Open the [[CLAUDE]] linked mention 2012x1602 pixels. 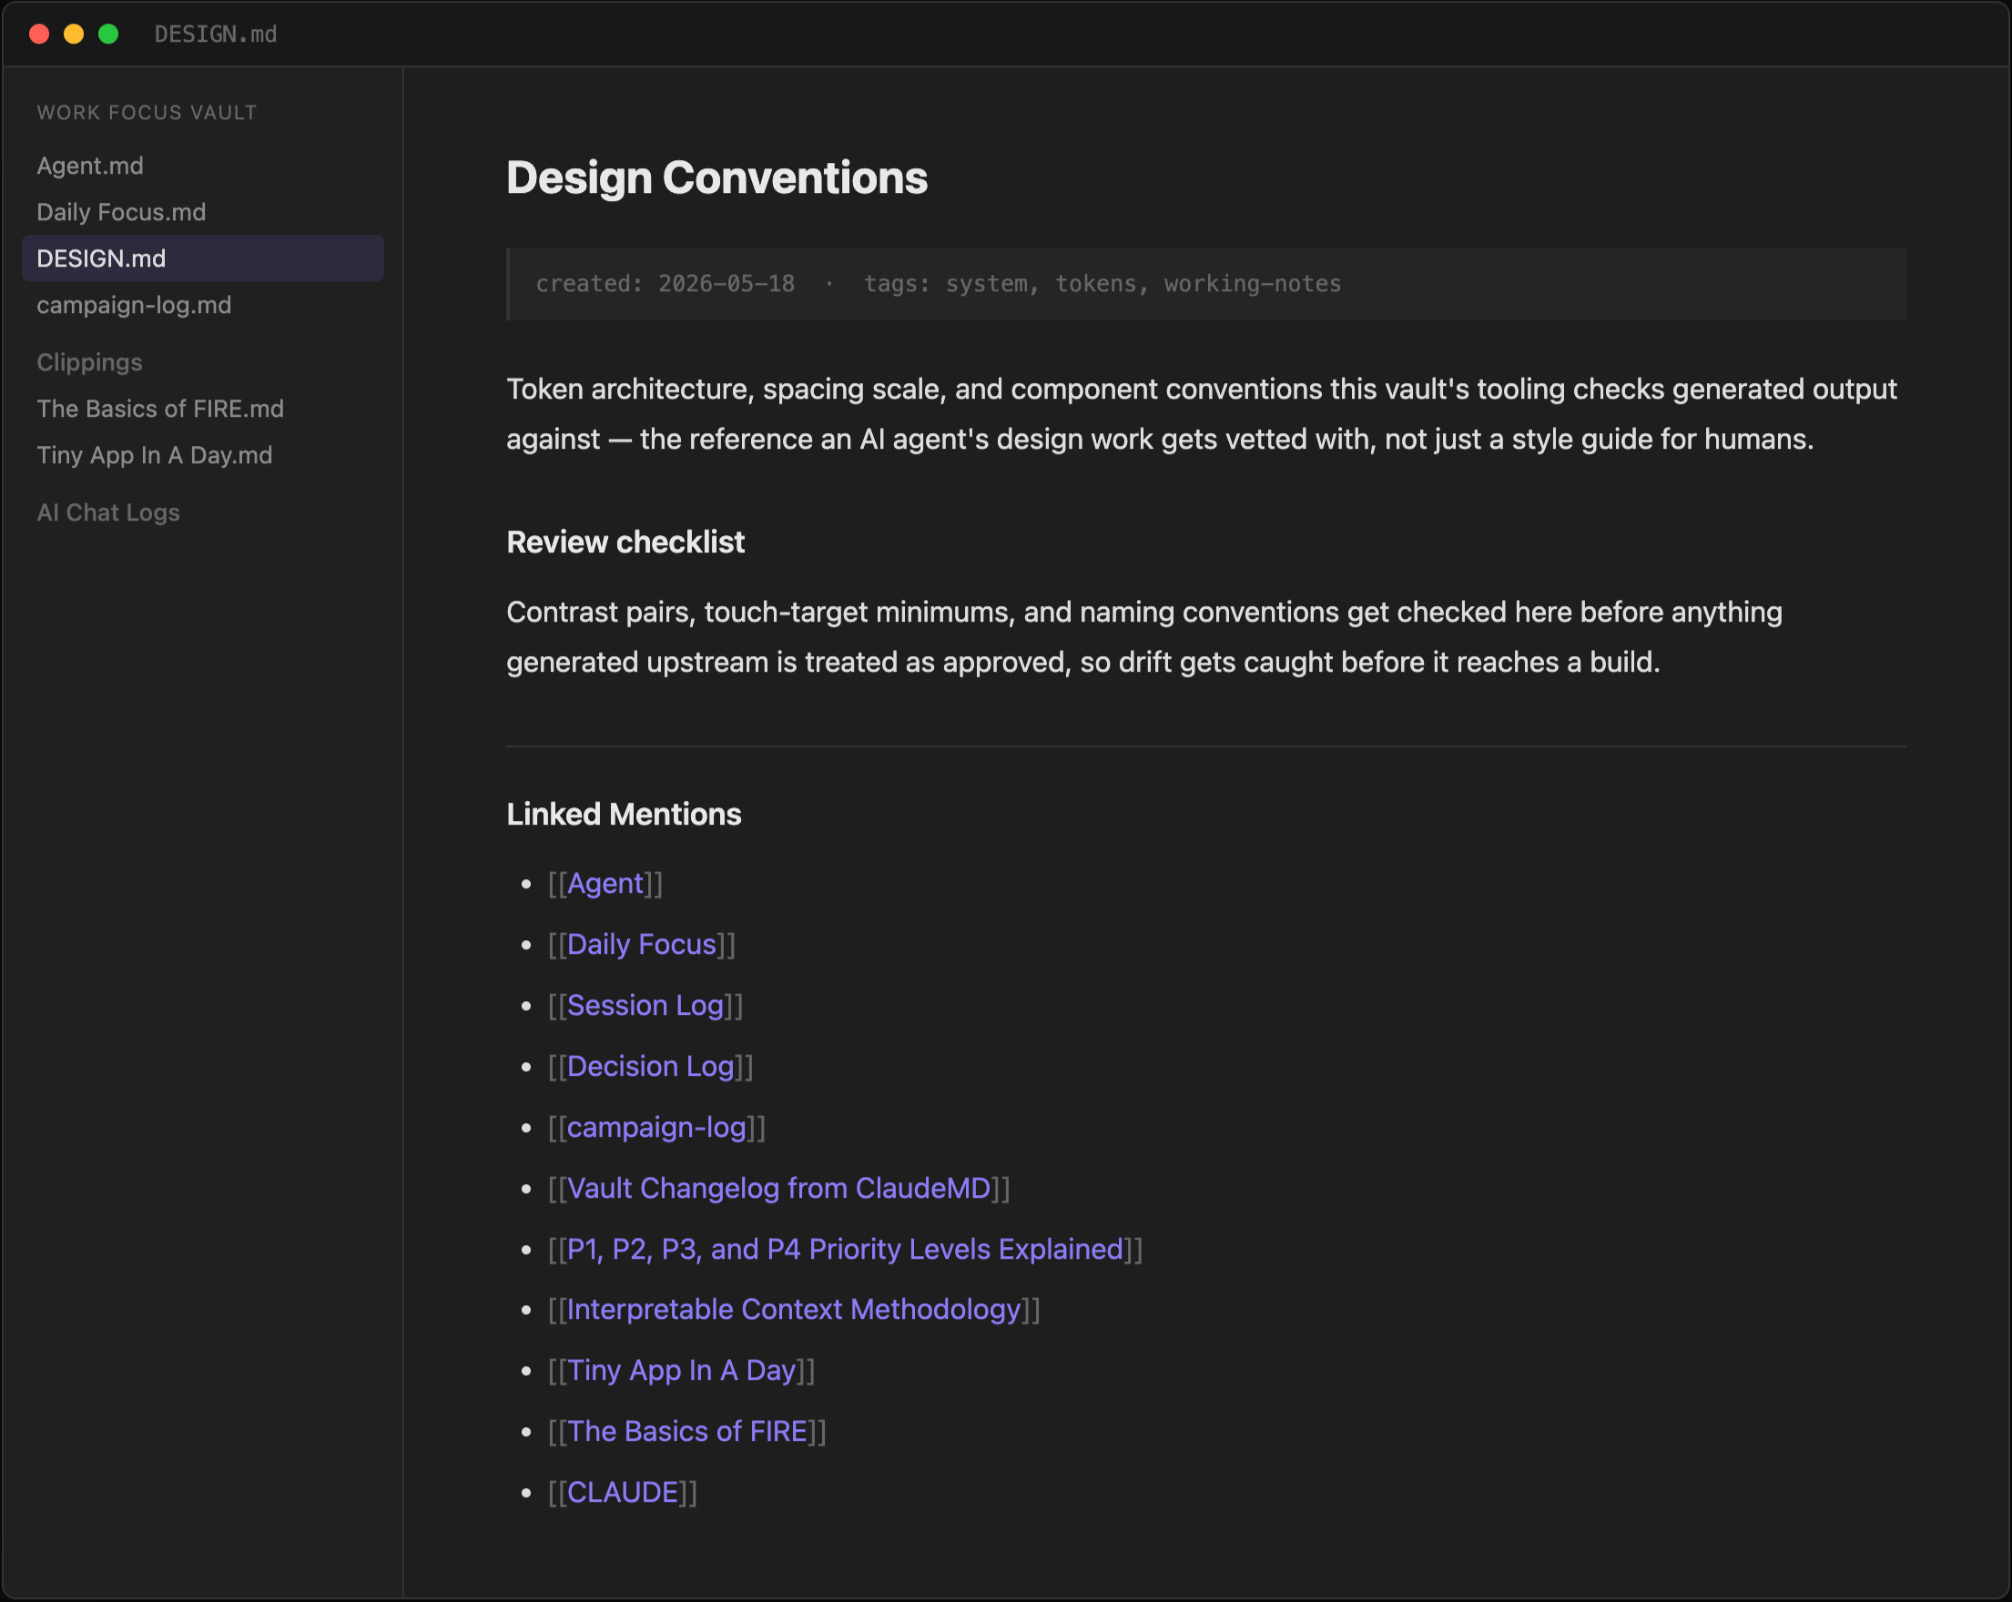[x=623, y=1493]
